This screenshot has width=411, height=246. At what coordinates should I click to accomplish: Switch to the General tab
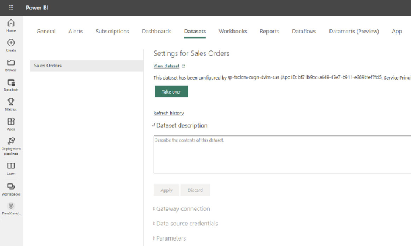(x=46, y=31)
